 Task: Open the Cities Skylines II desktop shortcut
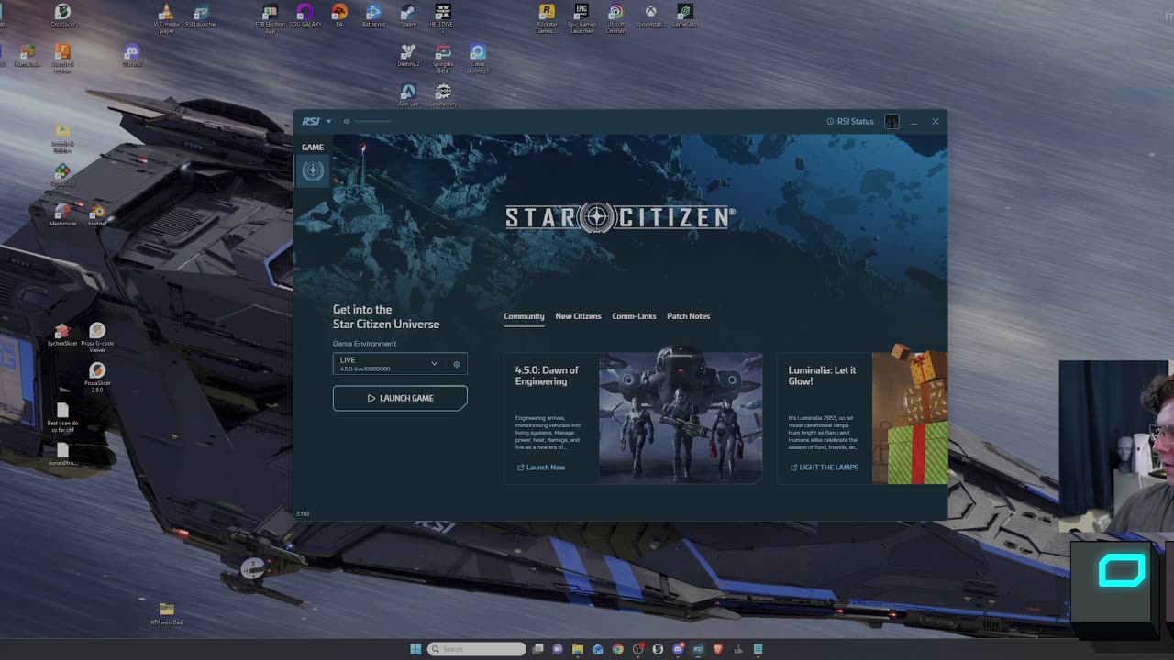[x=478, y=58]
